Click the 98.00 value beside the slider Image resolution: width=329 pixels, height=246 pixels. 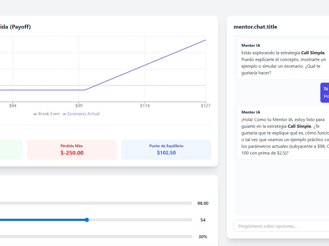(x=203, y=203)
